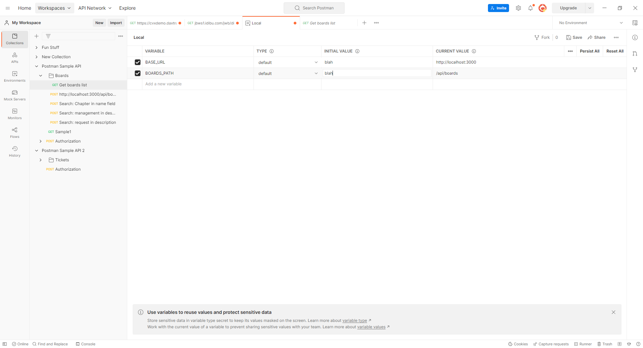Click the Invite button
The height and width of the screenshot is (348, 643).
498,8
